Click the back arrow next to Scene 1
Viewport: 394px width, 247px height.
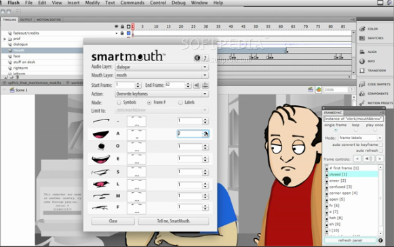pyautogui.click(x=4, y=90)
